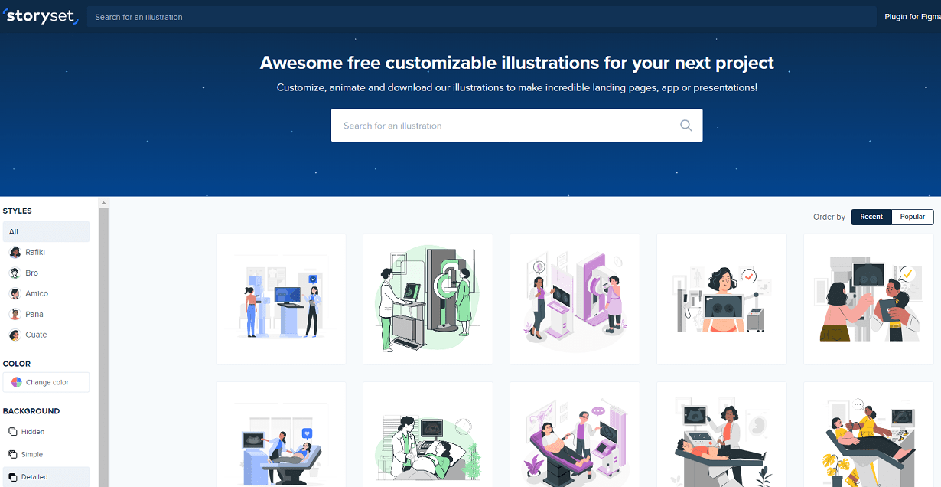Switch ordering to Popular
Screen dimensions: 941x487
pyautogui.click(x=912, y=217)
